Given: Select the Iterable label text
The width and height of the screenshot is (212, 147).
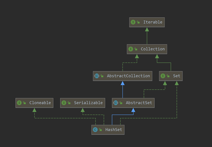Looking at the screenshot, I should [x=153, y=22].
